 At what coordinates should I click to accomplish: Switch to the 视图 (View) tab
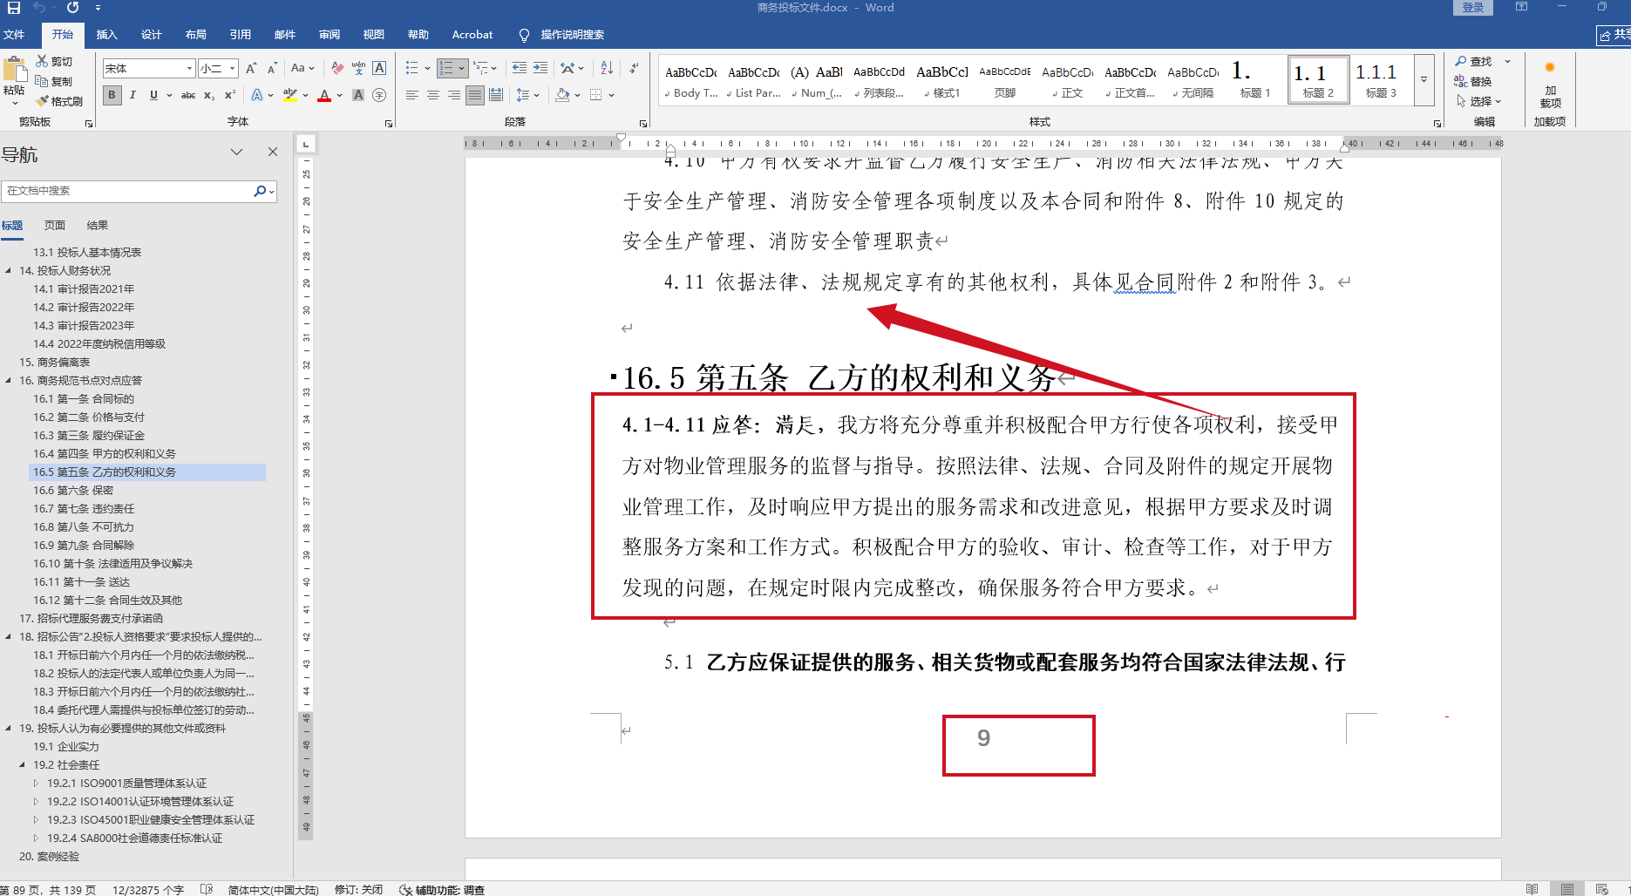[x=374, y=35]
